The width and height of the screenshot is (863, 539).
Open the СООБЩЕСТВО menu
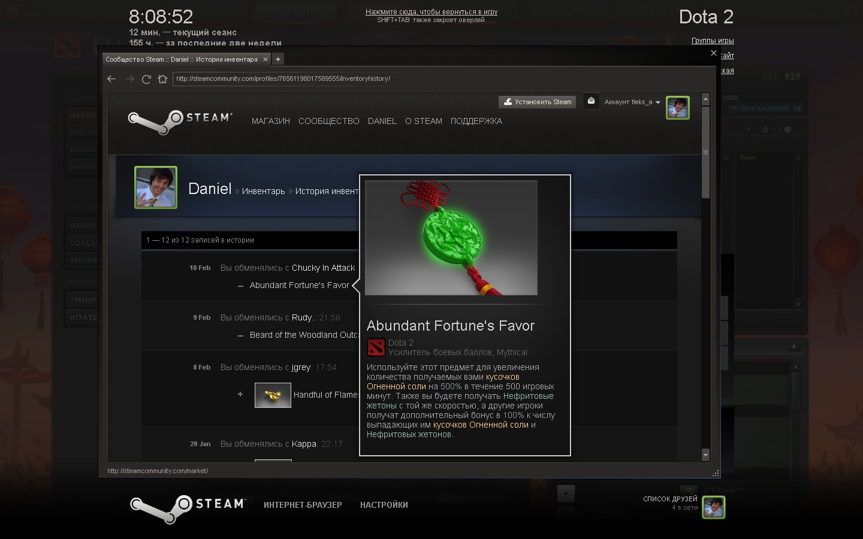coord(329,121)
